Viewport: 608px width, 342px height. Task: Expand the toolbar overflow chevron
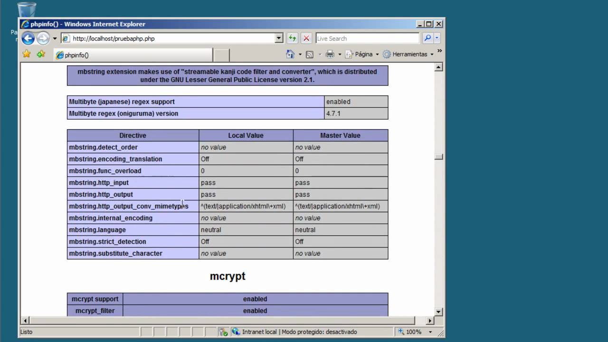point(439,51)
